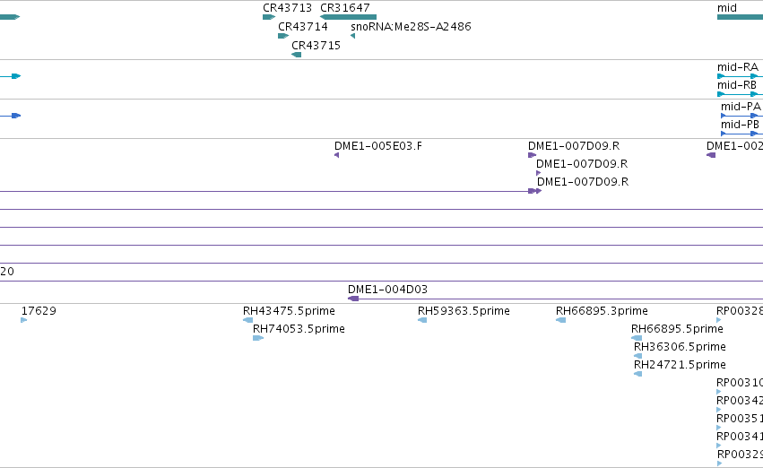
Task: Click the RH66895.3prime EST glyph
Action: (560, 320)
